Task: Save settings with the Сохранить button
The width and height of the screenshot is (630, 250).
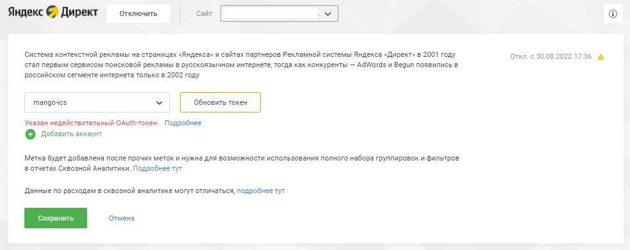Action: (x=56, y=218)
